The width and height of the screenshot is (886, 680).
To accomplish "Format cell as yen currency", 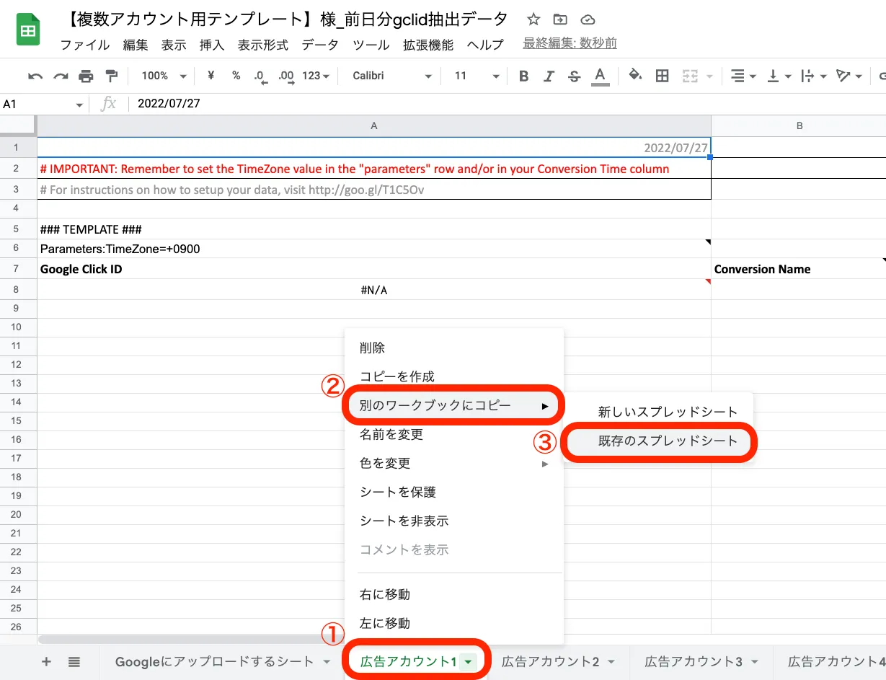I will pos(211,76).
